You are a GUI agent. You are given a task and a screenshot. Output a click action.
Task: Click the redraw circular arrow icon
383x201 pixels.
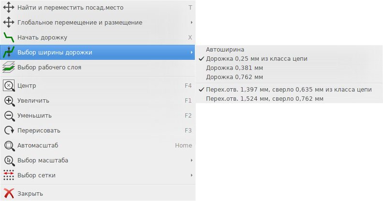(9, 131)
